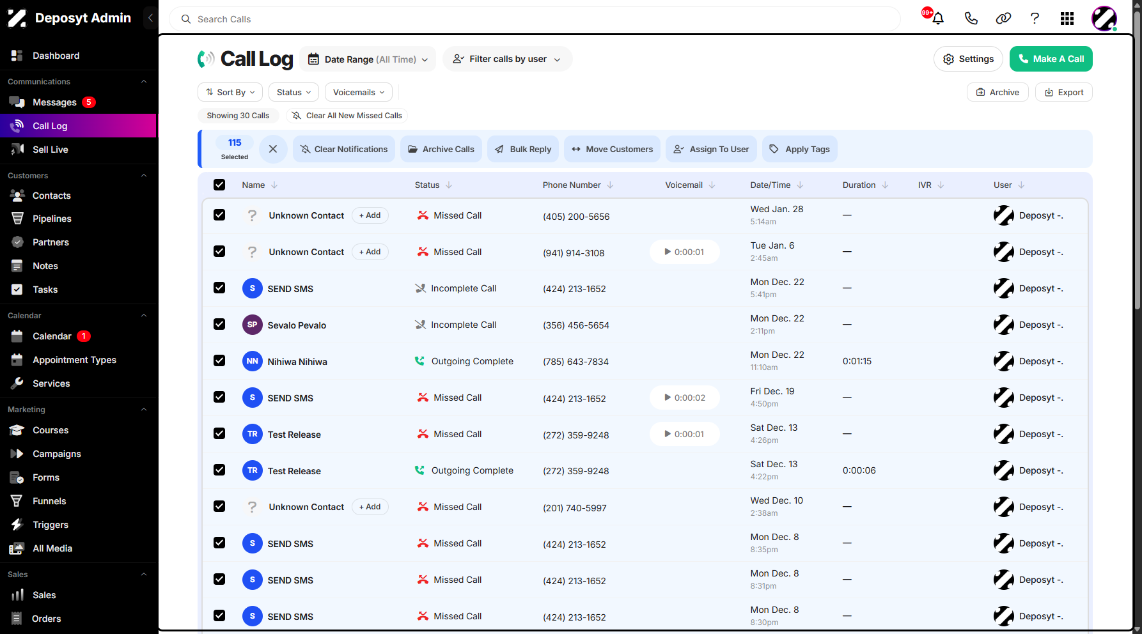1142x634 pixels.
Task: Uncheck the (201) 740-5997 row checkbox
Action: tap(219, 506)
